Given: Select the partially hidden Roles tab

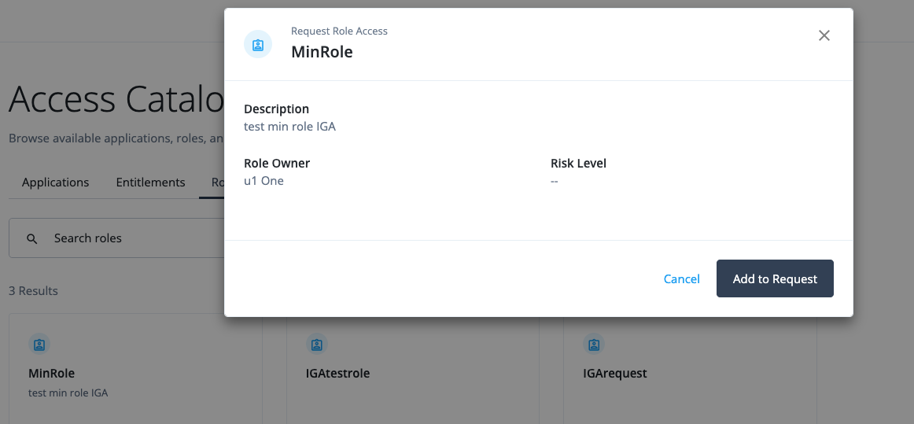Looking at the screenshot, I should (x=217, y=183).
